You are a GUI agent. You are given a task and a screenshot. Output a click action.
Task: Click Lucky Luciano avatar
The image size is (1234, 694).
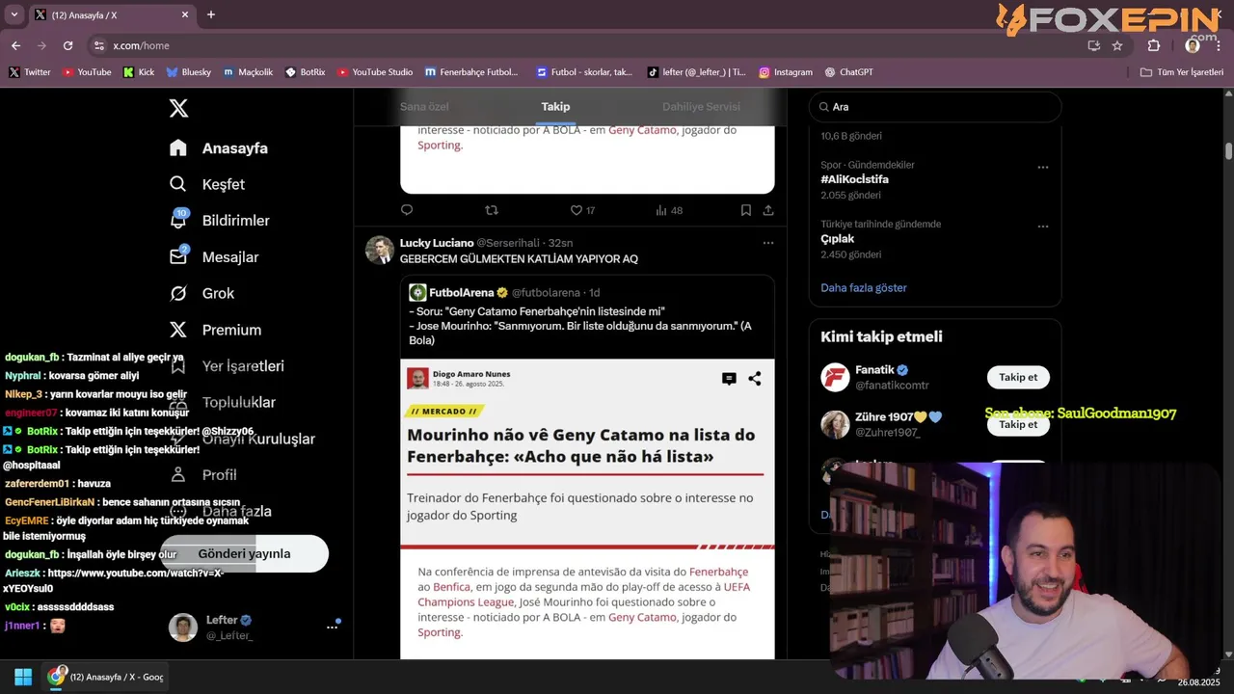pyautogui.click(x=380, y=250)
